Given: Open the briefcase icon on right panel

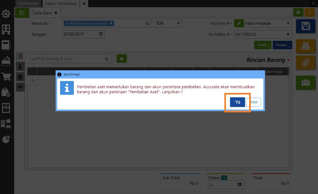Looking at the screenshot, I should point(305,83).
